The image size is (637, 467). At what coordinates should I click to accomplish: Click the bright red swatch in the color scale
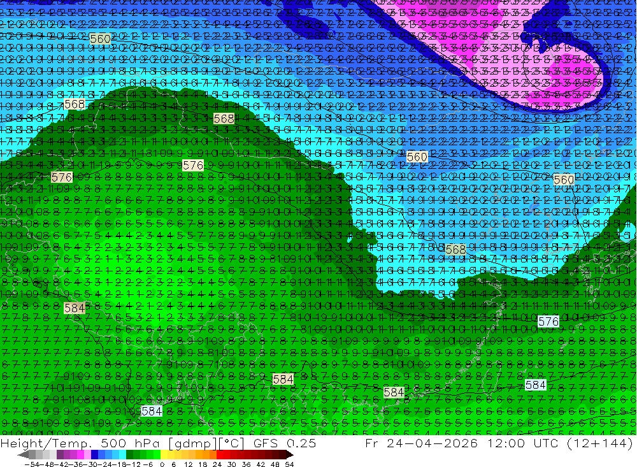pyautogui.click(x=220, y=455)
